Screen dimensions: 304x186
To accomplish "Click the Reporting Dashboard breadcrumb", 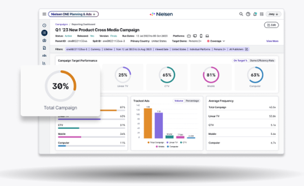I will pos(83,24).
